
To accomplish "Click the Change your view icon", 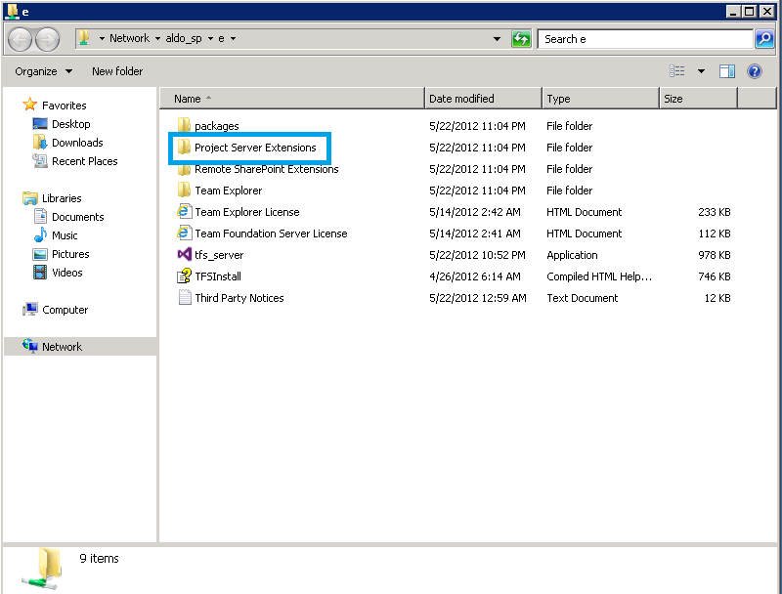I will [676, 71].
